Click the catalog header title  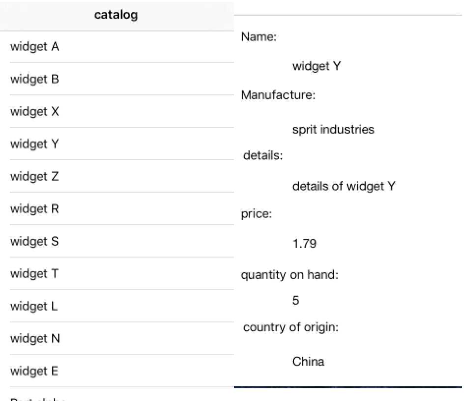(116, 15)
